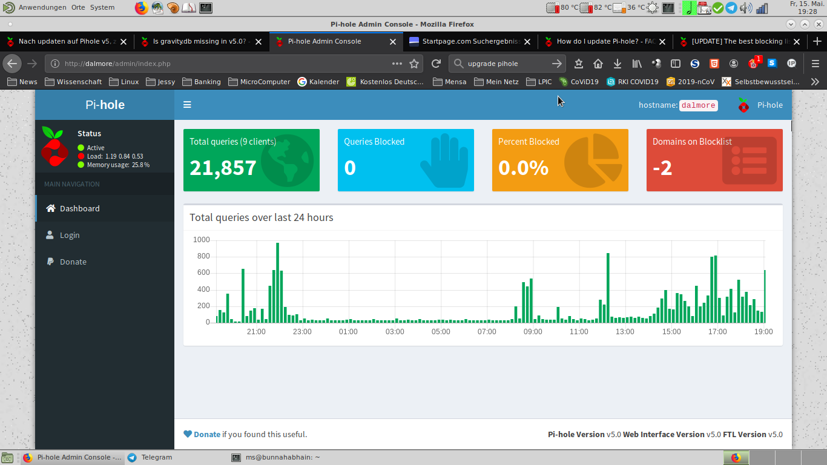827x465 pixels.
Task: Open the LPIC bookmarks folder
Action: (539, 82)
